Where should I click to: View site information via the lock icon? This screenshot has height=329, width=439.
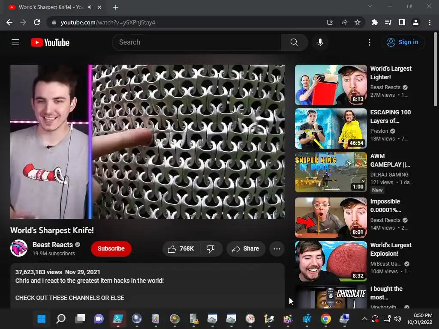tap(54, 22)
